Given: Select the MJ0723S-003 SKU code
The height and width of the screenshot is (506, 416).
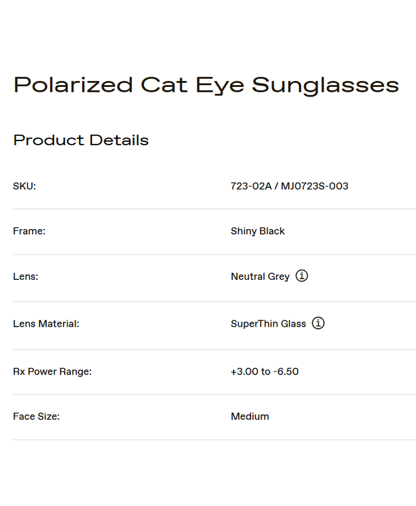Looking at the screenshot, I should (x=314, y=186).
